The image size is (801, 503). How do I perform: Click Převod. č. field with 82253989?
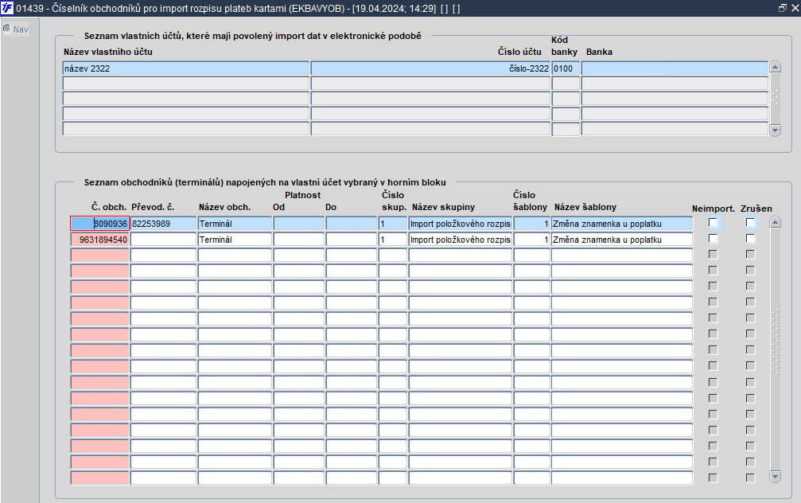(164, 224)
